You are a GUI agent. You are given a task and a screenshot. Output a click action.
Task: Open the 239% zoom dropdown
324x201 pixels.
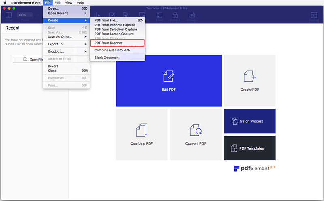25,15
